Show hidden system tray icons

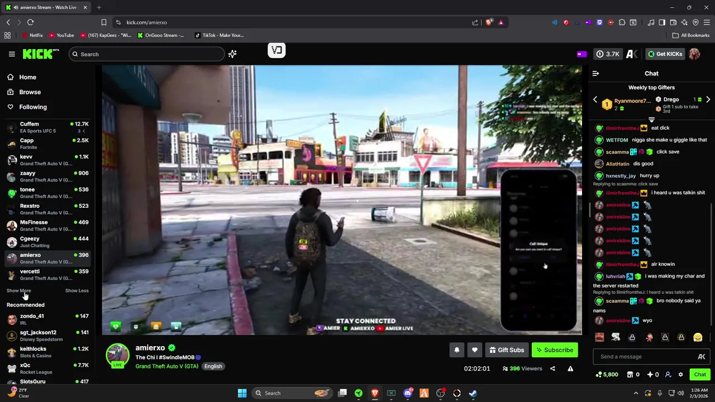(636, 393)
